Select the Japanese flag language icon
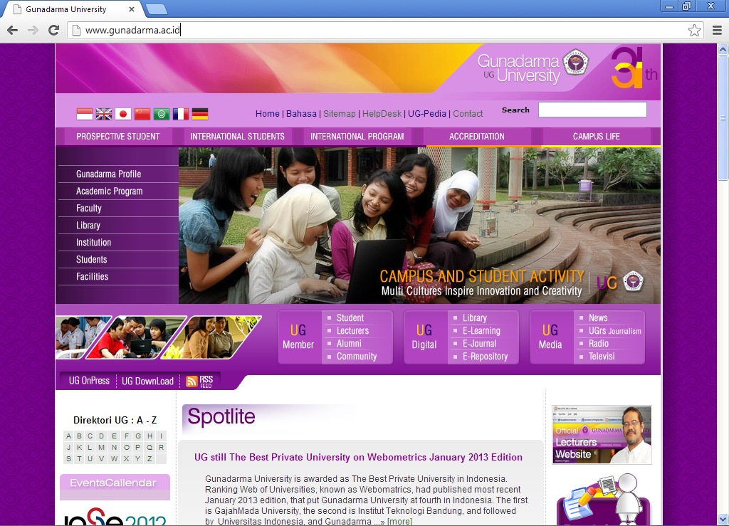729x526 pixels. (123, 114)
